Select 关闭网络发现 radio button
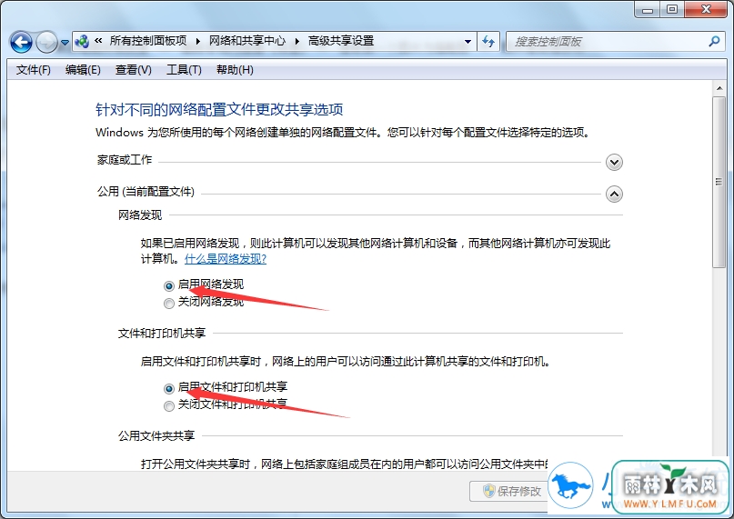The width and height of the screenshot is (734, 519). [x=169, y=304]
